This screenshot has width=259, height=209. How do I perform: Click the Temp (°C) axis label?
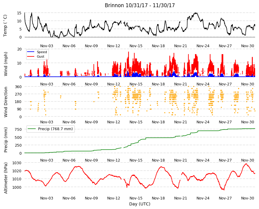5,26
